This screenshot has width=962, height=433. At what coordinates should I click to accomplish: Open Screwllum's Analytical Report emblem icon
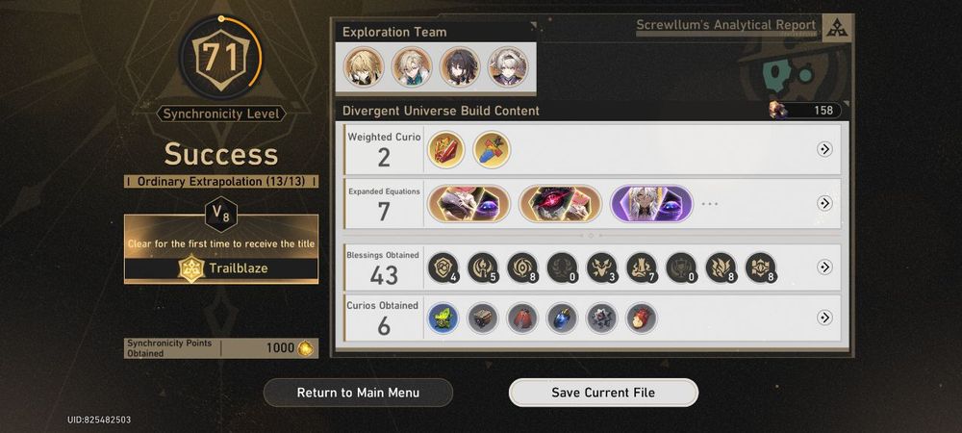coord(836,28)
